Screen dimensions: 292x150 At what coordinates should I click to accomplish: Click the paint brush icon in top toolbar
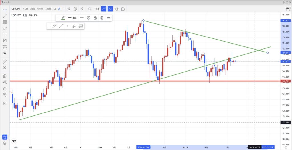117,9
